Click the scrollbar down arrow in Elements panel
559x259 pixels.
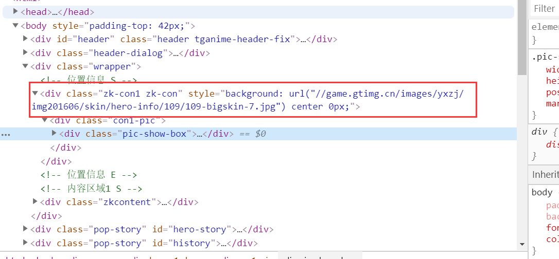(522, 245)
